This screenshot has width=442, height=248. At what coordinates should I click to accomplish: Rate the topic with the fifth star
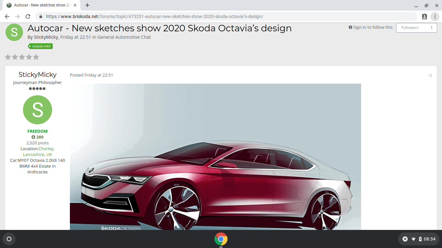[36, 57]
